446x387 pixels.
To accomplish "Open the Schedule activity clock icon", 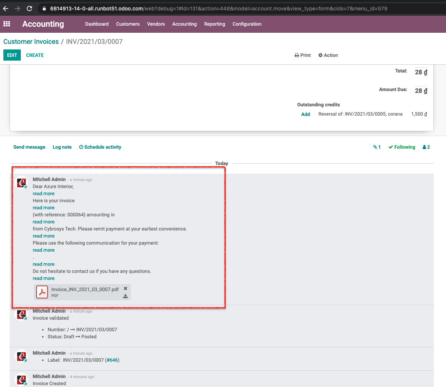I will click(x=81, y=147).
